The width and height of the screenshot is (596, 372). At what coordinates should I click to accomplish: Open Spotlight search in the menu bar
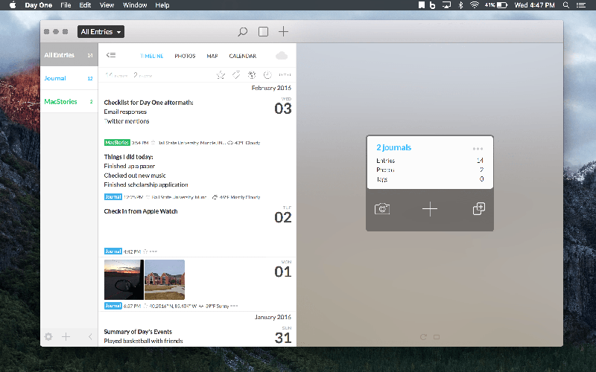tap(566, 5)
